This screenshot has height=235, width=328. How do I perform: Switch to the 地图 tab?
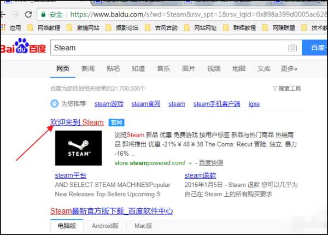(x=239, y=68)
